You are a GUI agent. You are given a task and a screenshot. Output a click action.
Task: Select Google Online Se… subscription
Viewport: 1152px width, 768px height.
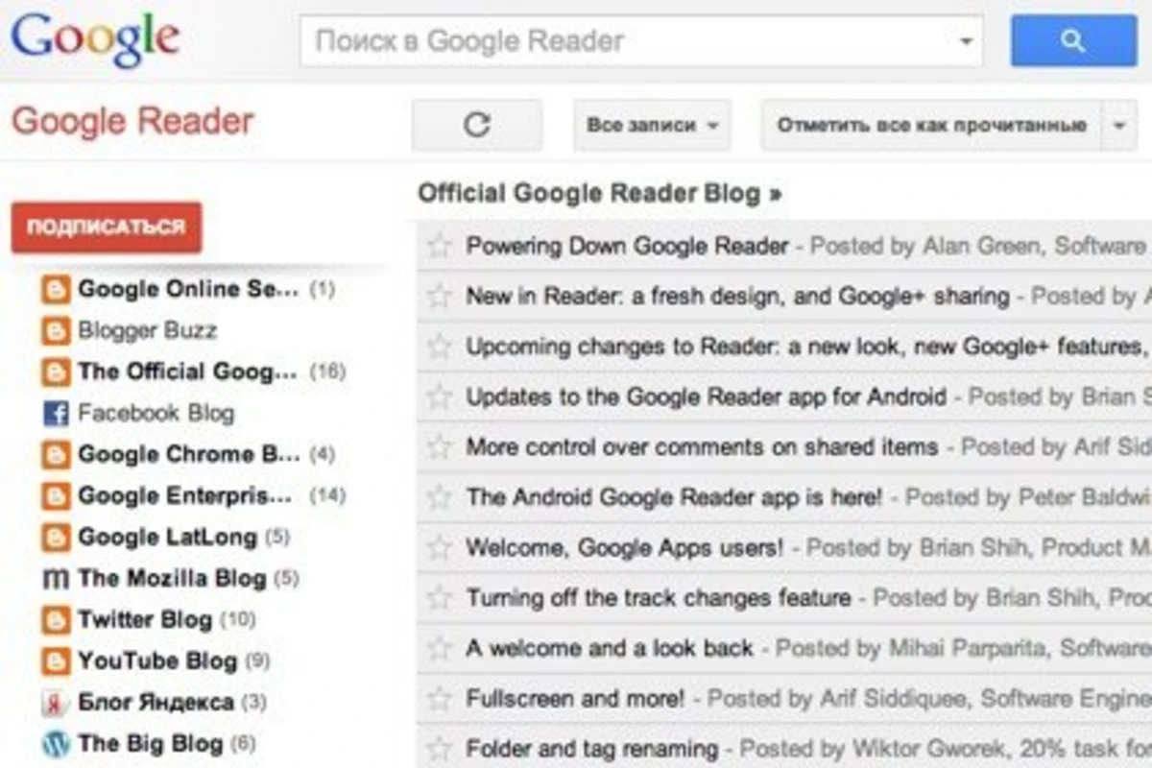(x=188, y=289)
